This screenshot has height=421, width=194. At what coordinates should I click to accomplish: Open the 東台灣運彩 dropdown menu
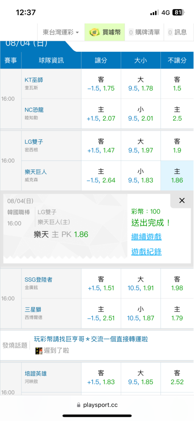(x=61, y=32)
